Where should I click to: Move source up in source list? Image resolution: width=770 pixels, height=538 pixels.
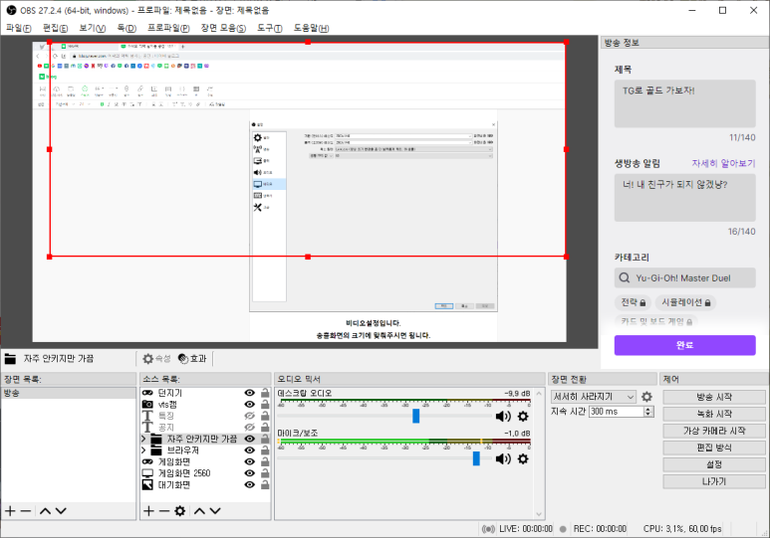point(199,511)
